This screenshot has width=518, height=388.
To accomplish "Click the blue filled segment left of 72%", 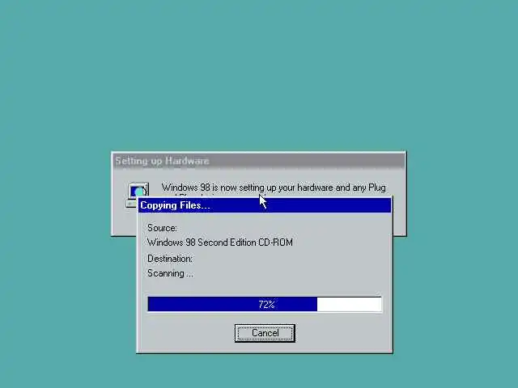I will [x=202, y=304].
